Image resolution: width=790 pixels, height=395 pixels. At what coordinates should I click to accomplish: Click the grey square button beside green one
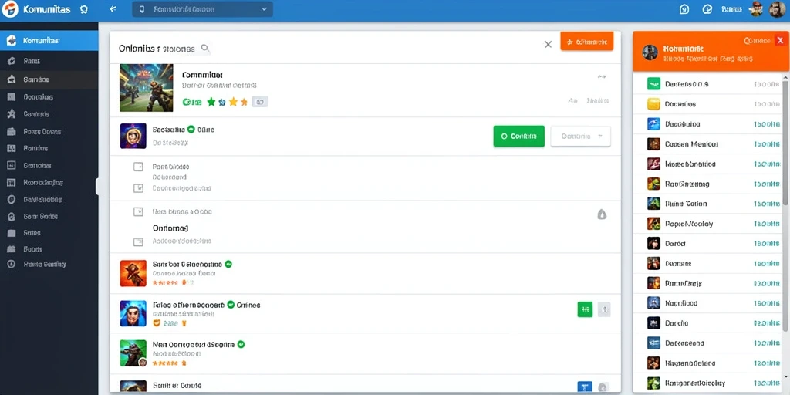(604, 309)
